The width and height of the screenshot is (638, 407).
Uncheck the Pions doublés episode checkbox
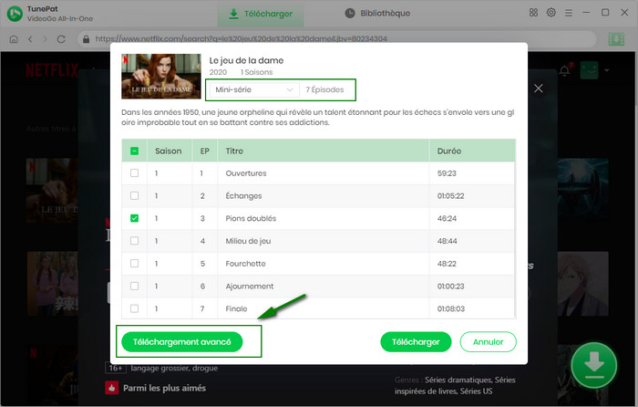(x=134, y=218)
